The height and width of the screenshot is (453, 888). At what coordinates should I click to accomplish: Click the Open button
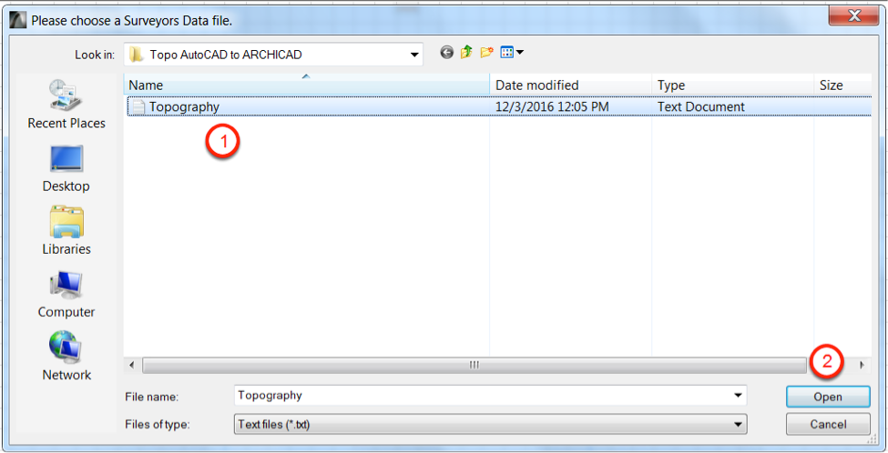click(828, 397)
